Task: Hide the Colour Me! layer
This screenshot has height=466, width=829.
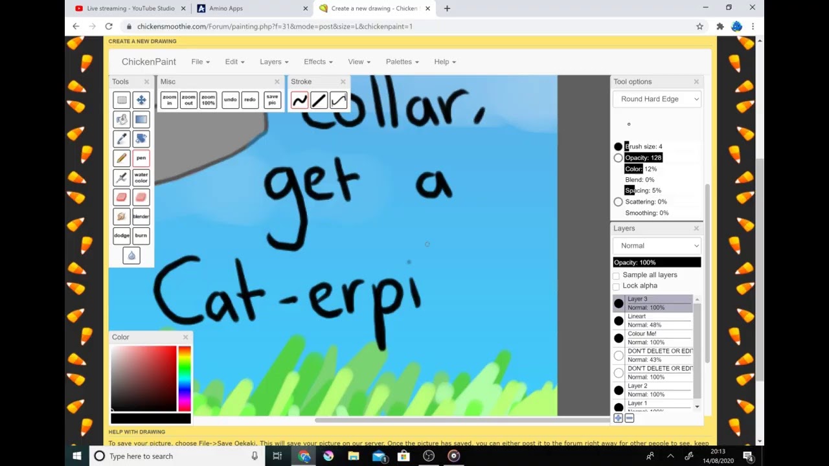Action: [619, 338]
